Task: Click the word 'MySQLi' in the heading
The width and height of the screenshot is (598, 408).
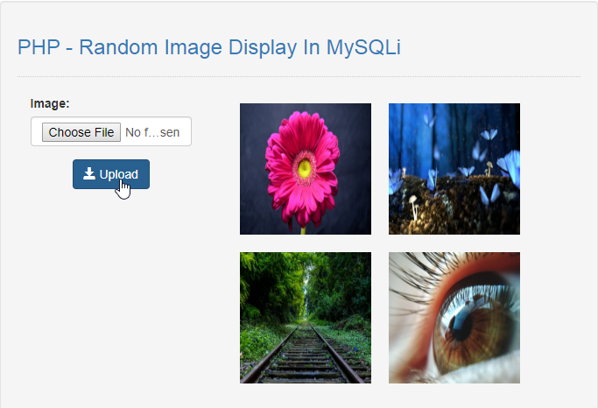Action: (363, 48)
